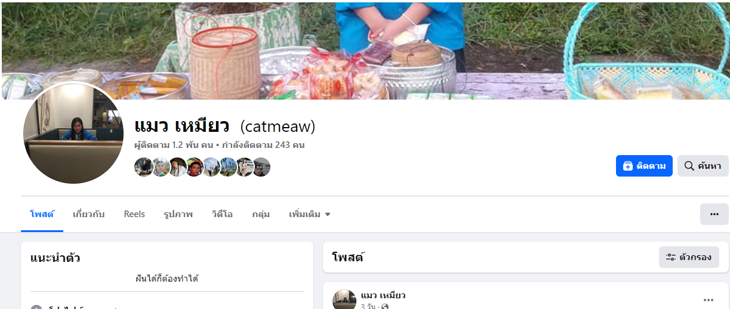The image size is (730, 309).
Task: Switch to the เกี่ยวกับ tab
Action: click(x=88, y=214)
